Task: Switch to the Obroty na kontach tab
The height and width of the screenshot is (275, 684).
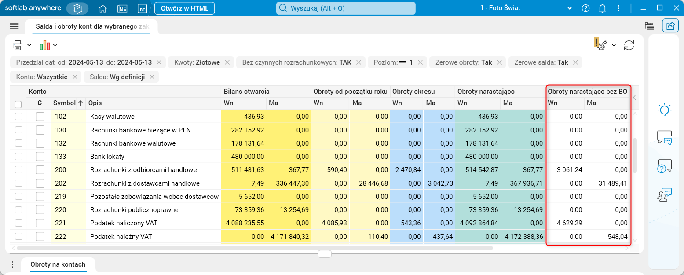Action: click(x=58, y=264)
